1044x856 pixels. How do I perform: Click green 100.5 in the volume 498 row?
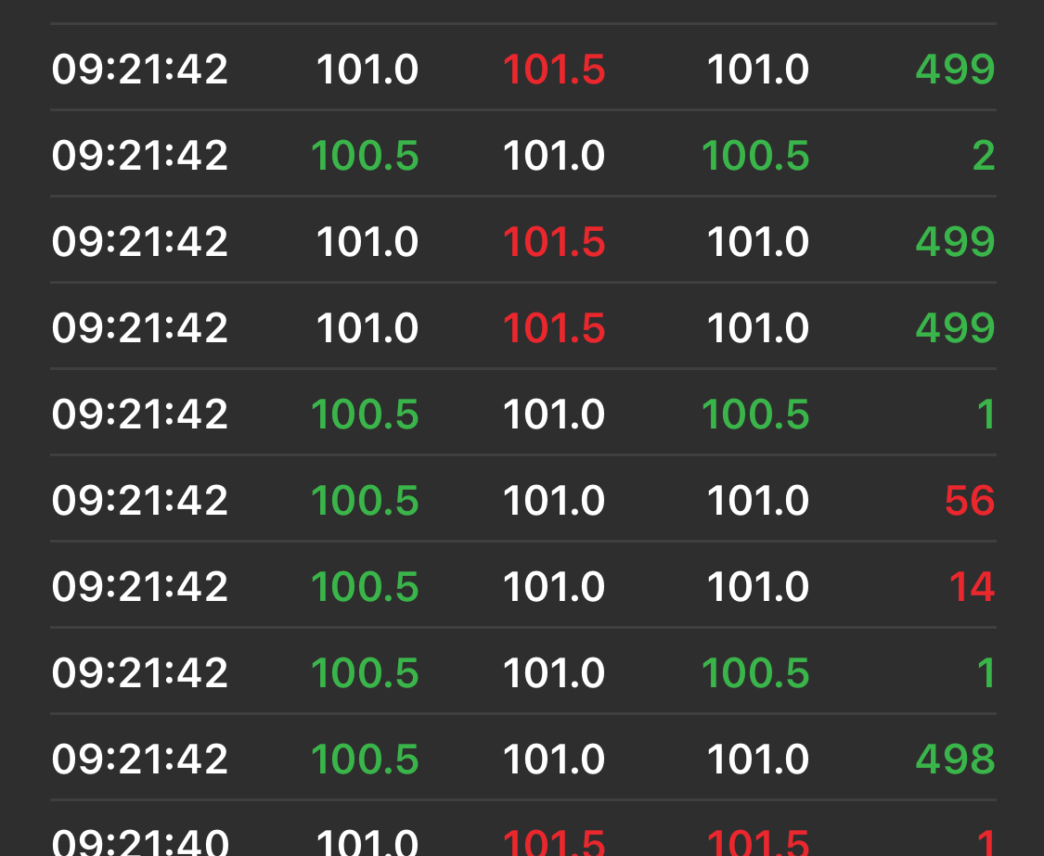[x=365, y=760]
